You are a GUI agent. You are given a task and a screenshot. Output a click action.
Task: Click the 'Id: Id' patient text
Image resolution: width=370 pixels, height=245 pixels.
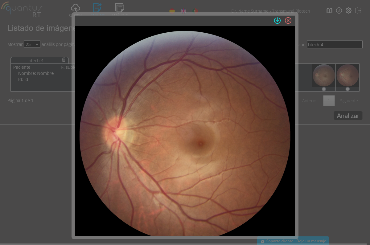pyautogui.click(x=23, y=80)
